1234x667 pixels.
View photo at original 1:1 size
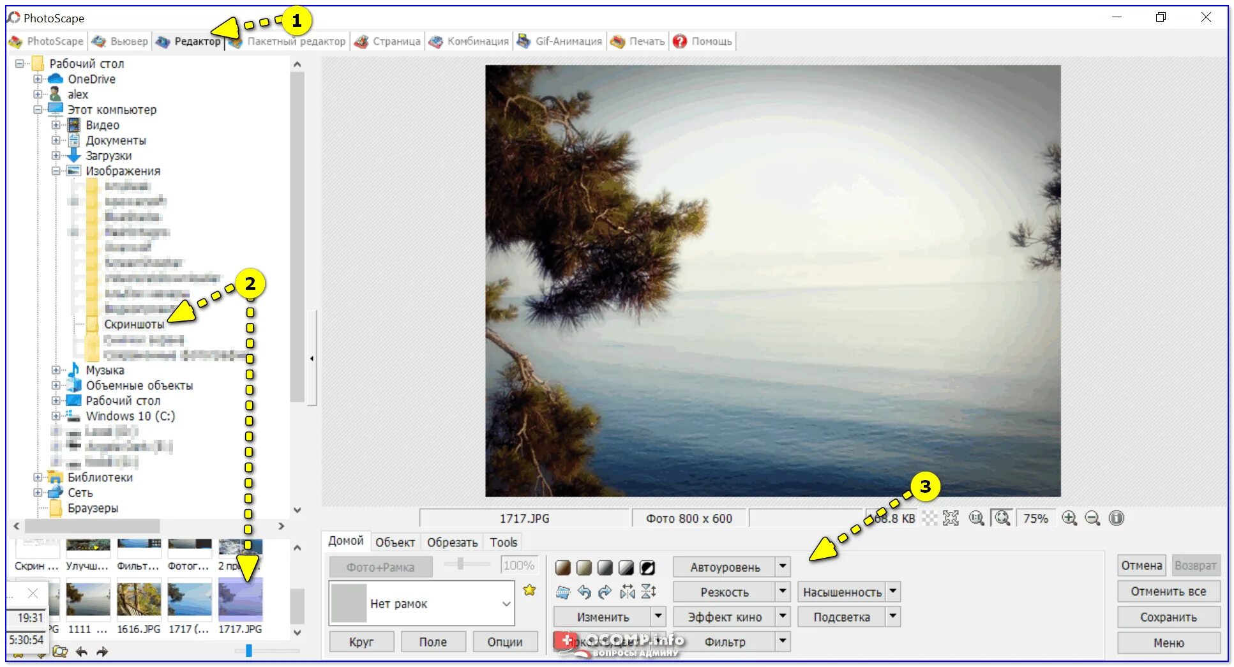[x=976, y=518]
